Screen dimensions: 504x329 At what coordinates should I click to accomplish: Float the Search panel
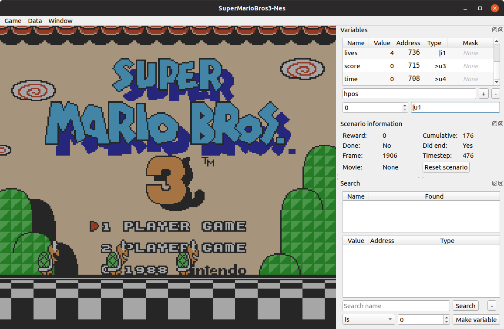(x=495, y=183)
